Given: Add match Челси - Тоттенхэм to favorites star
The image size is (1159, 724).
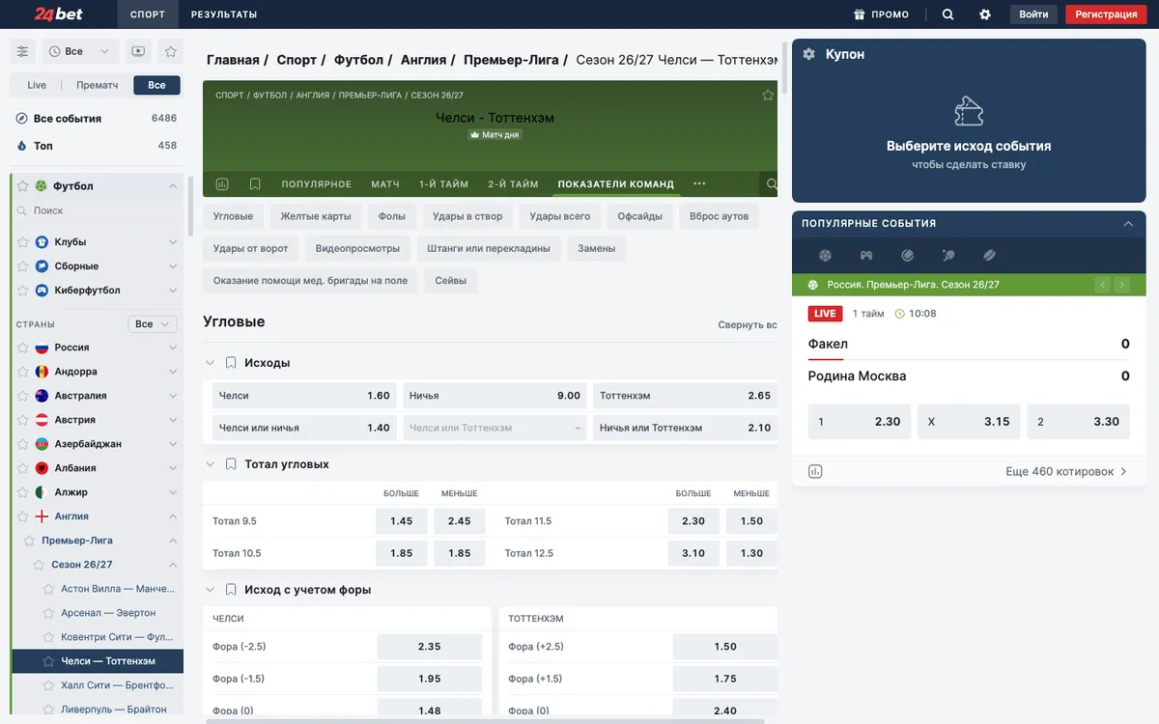Looking at the screenshot, I should point(768,95).
